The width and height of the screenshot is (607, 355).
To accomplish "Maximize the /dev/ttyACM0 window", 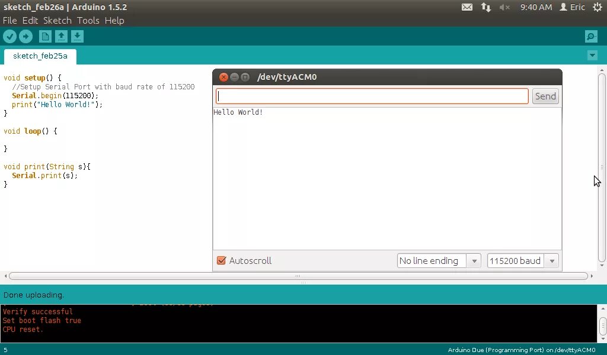I will [245, 77].
